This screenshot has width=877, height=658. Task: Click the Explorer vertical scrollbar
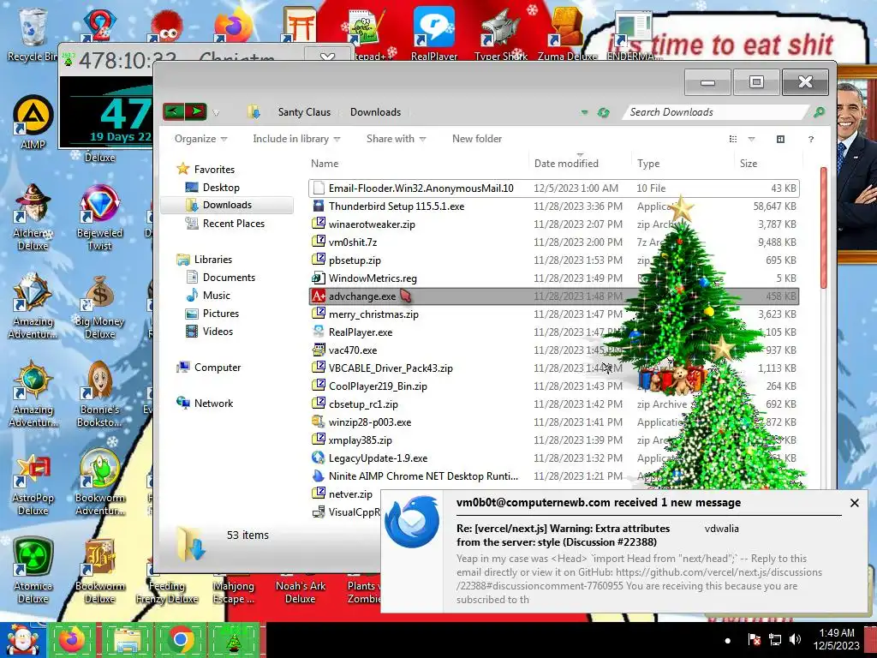tap(823, 228)
